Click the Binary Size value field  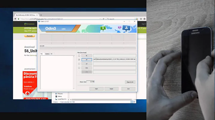[x=91, y=82]
